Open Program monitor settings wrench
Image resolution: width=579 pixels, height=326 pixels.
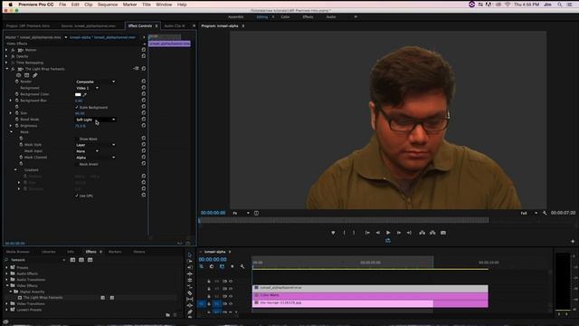coord(545,213)
